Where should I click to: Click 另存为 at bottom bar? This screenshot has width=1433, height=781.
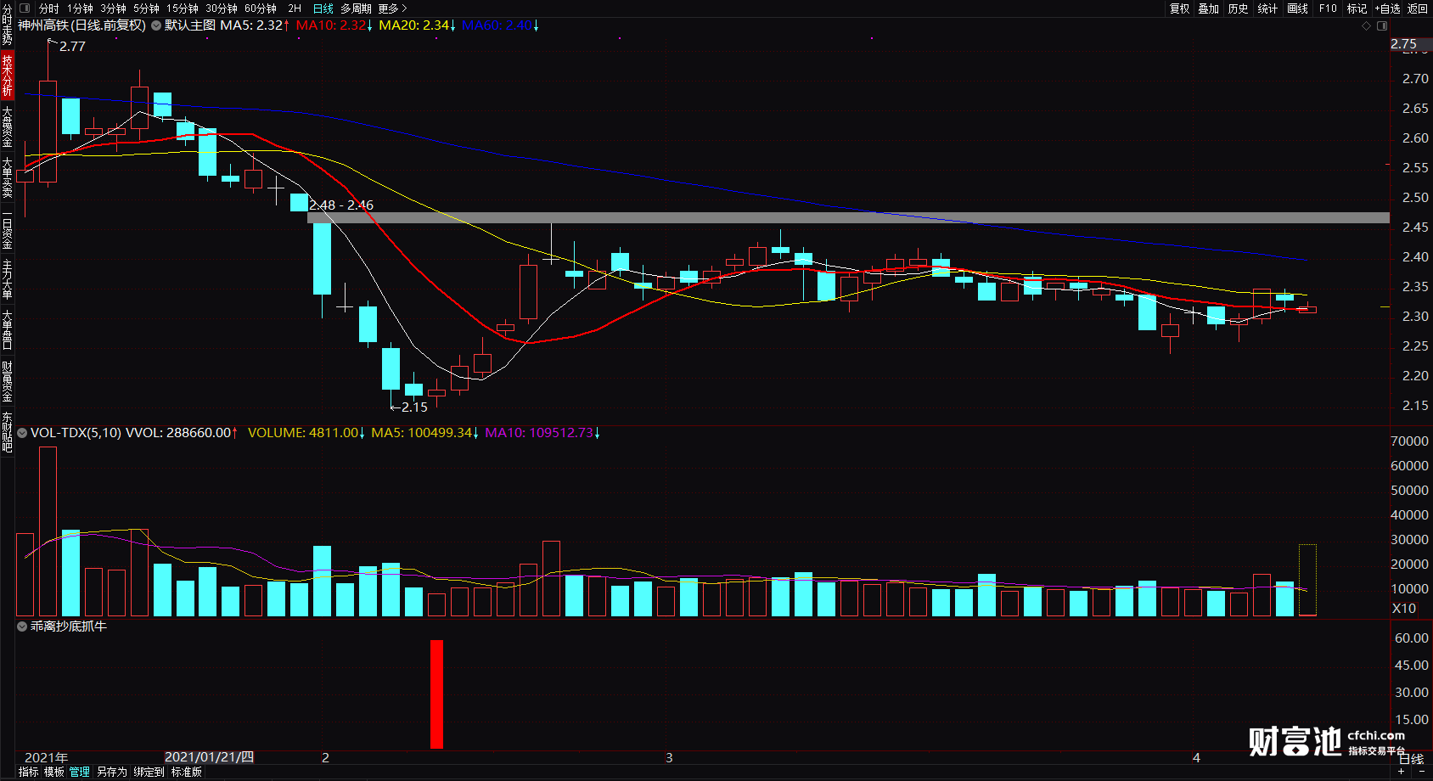[111, 772]
